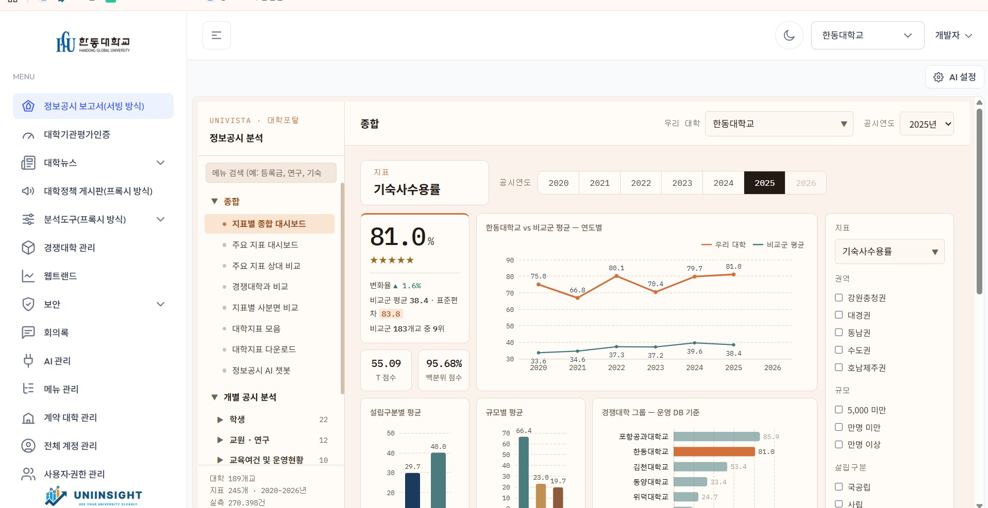The image size is (988, 508).
Task: Check the 수도권 region checkbox
Action: pos(839,350)
